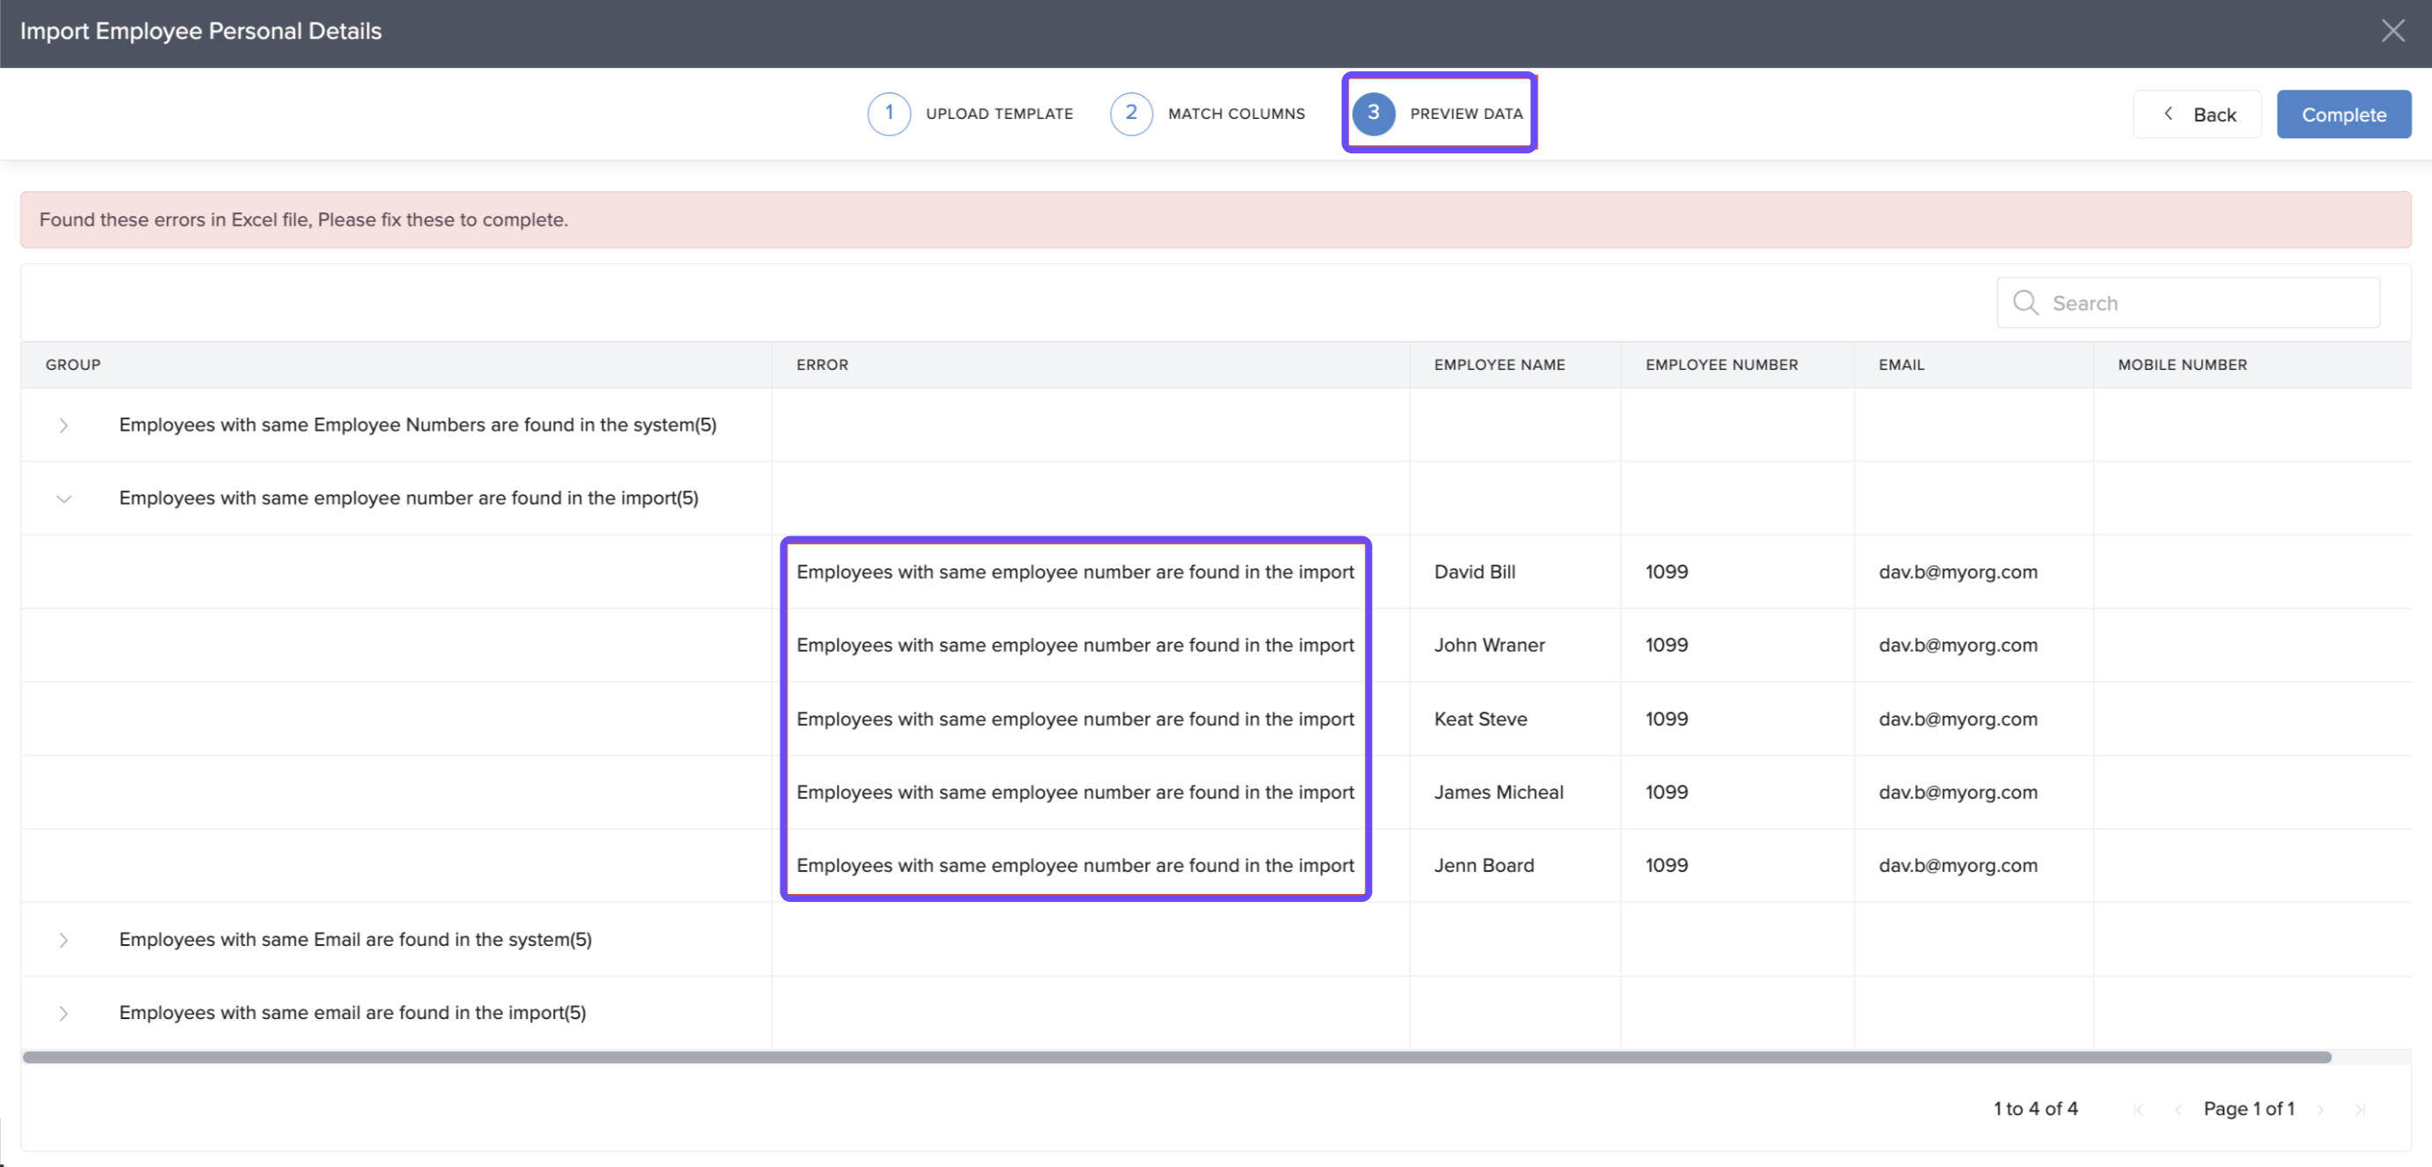Viewport: 2432px width, 1167px height.
Task: Collapse same employee number in import group
Action: click(x=63, y=499)
